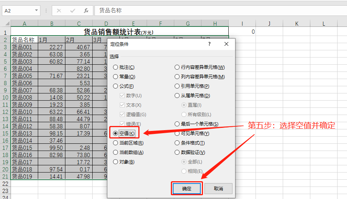Select the 当前区域(R) radio option
347x199 pixels.
coord(128,143)
